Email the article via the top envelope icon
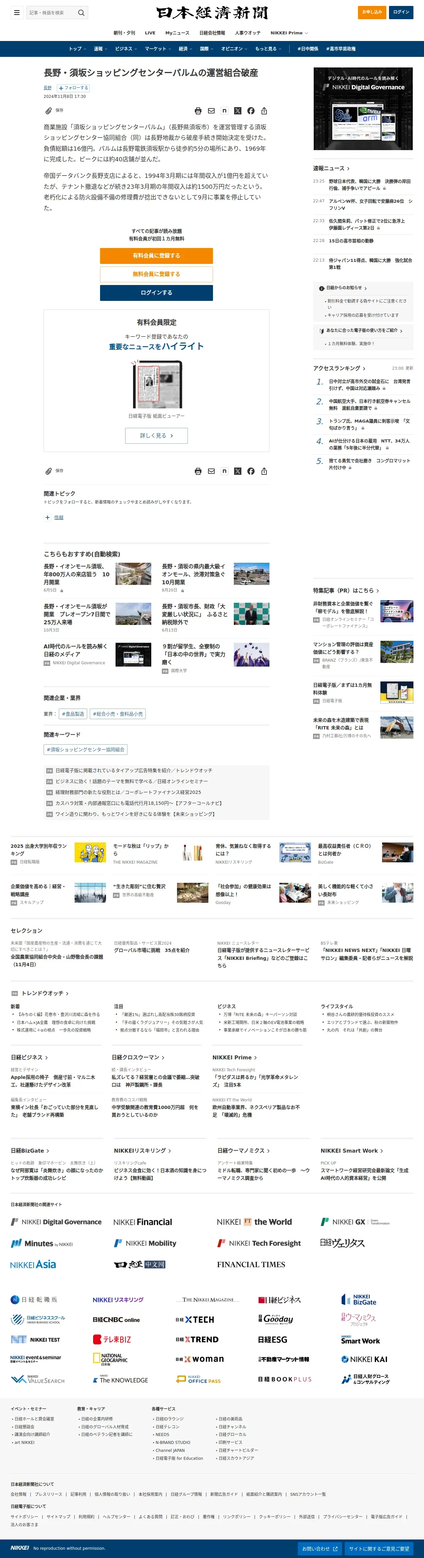This screenshot has width=424, height=1558. (x=211, y=111)
